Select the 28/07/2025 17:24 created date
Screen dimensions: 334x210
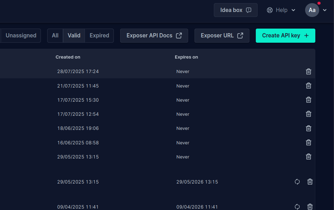pyautogui.click(x=78, y=72)
